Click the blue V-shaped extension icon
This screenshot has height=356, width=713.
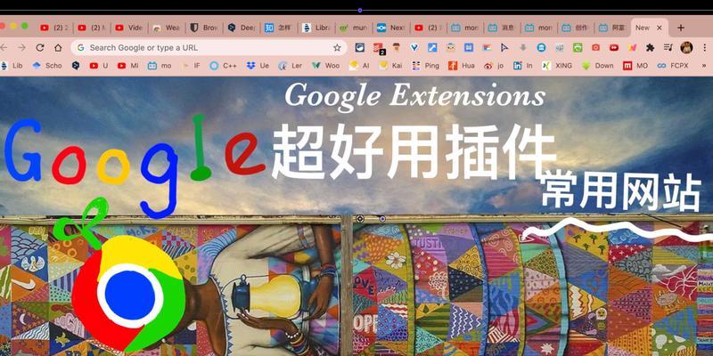pyautogui.click(x=414, y=47)
